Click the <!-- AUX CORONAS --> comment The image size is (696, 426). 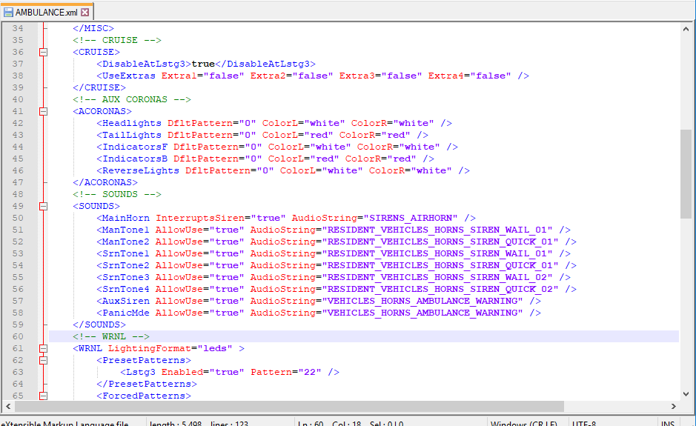pyautogui.click(x=132, y=99)
